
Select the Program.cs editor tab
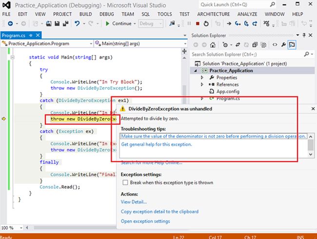coord(14,36)
